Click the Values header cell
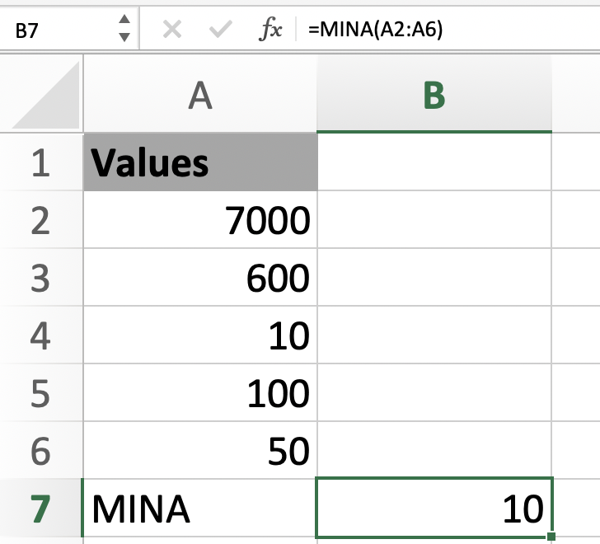Image resolution: width=600 pixels, height=544 pixels. 199,162
